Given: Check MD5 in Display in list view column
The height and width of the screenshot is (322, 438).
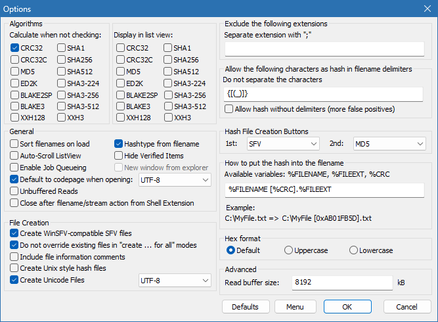Looking at the screenshot, I should click(x=120, y=72).
